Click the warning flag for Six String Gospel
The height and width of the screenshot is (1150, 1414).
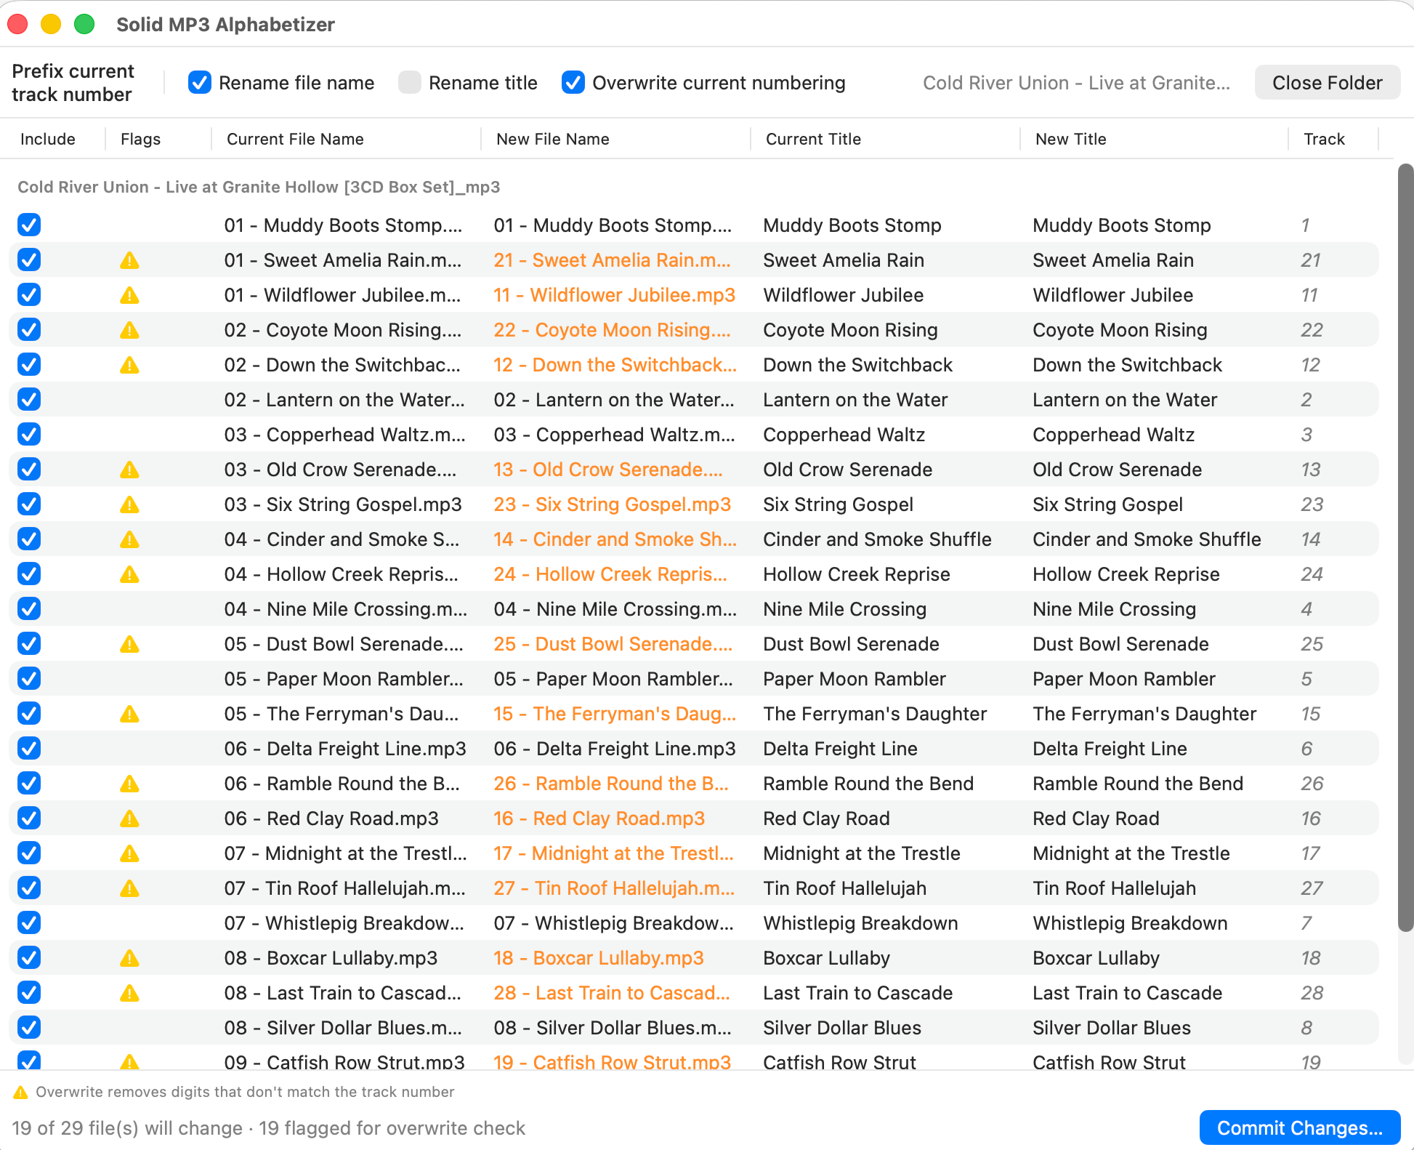pyautogui.click(x=129, y=504)
